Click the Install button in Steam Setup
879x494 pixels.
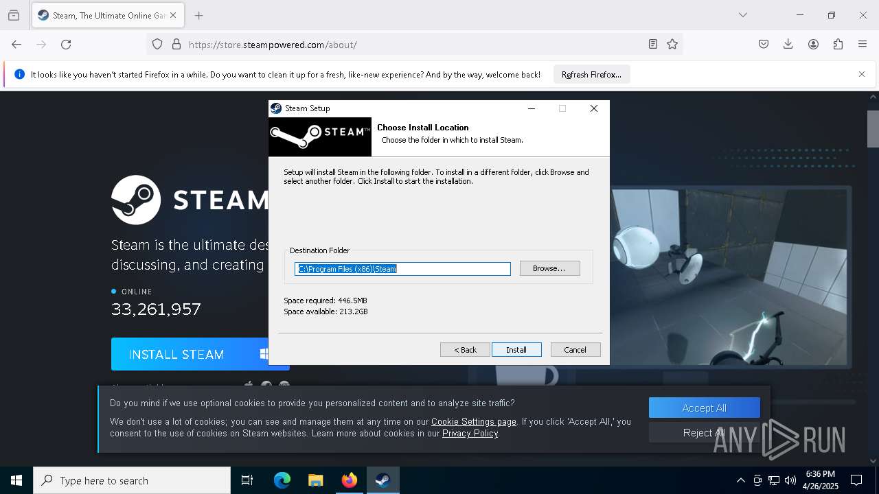(x=516, y=350)
